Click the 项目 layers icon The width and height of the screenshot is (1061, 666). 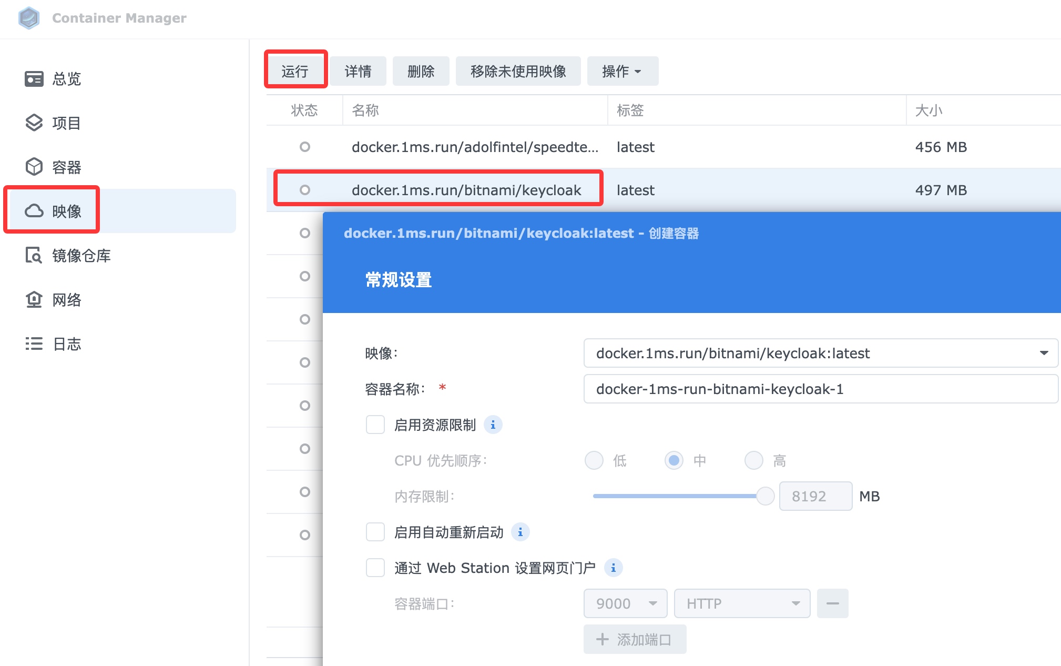point(34,123)
